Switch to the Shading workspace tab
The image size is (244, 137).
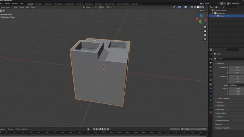point(80,4)
